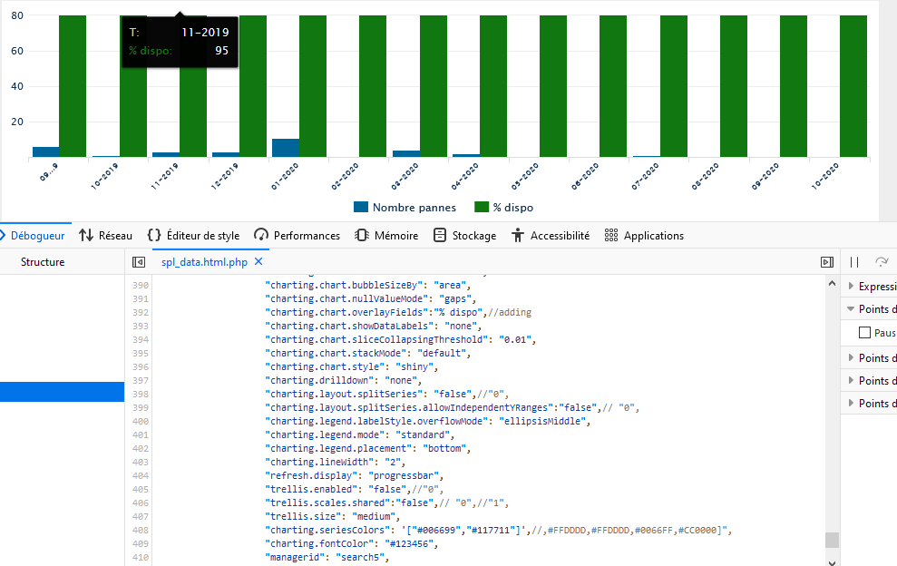Switch to the Réseau tab
Screen dimensions: 897x566
(x=105, y=235)
